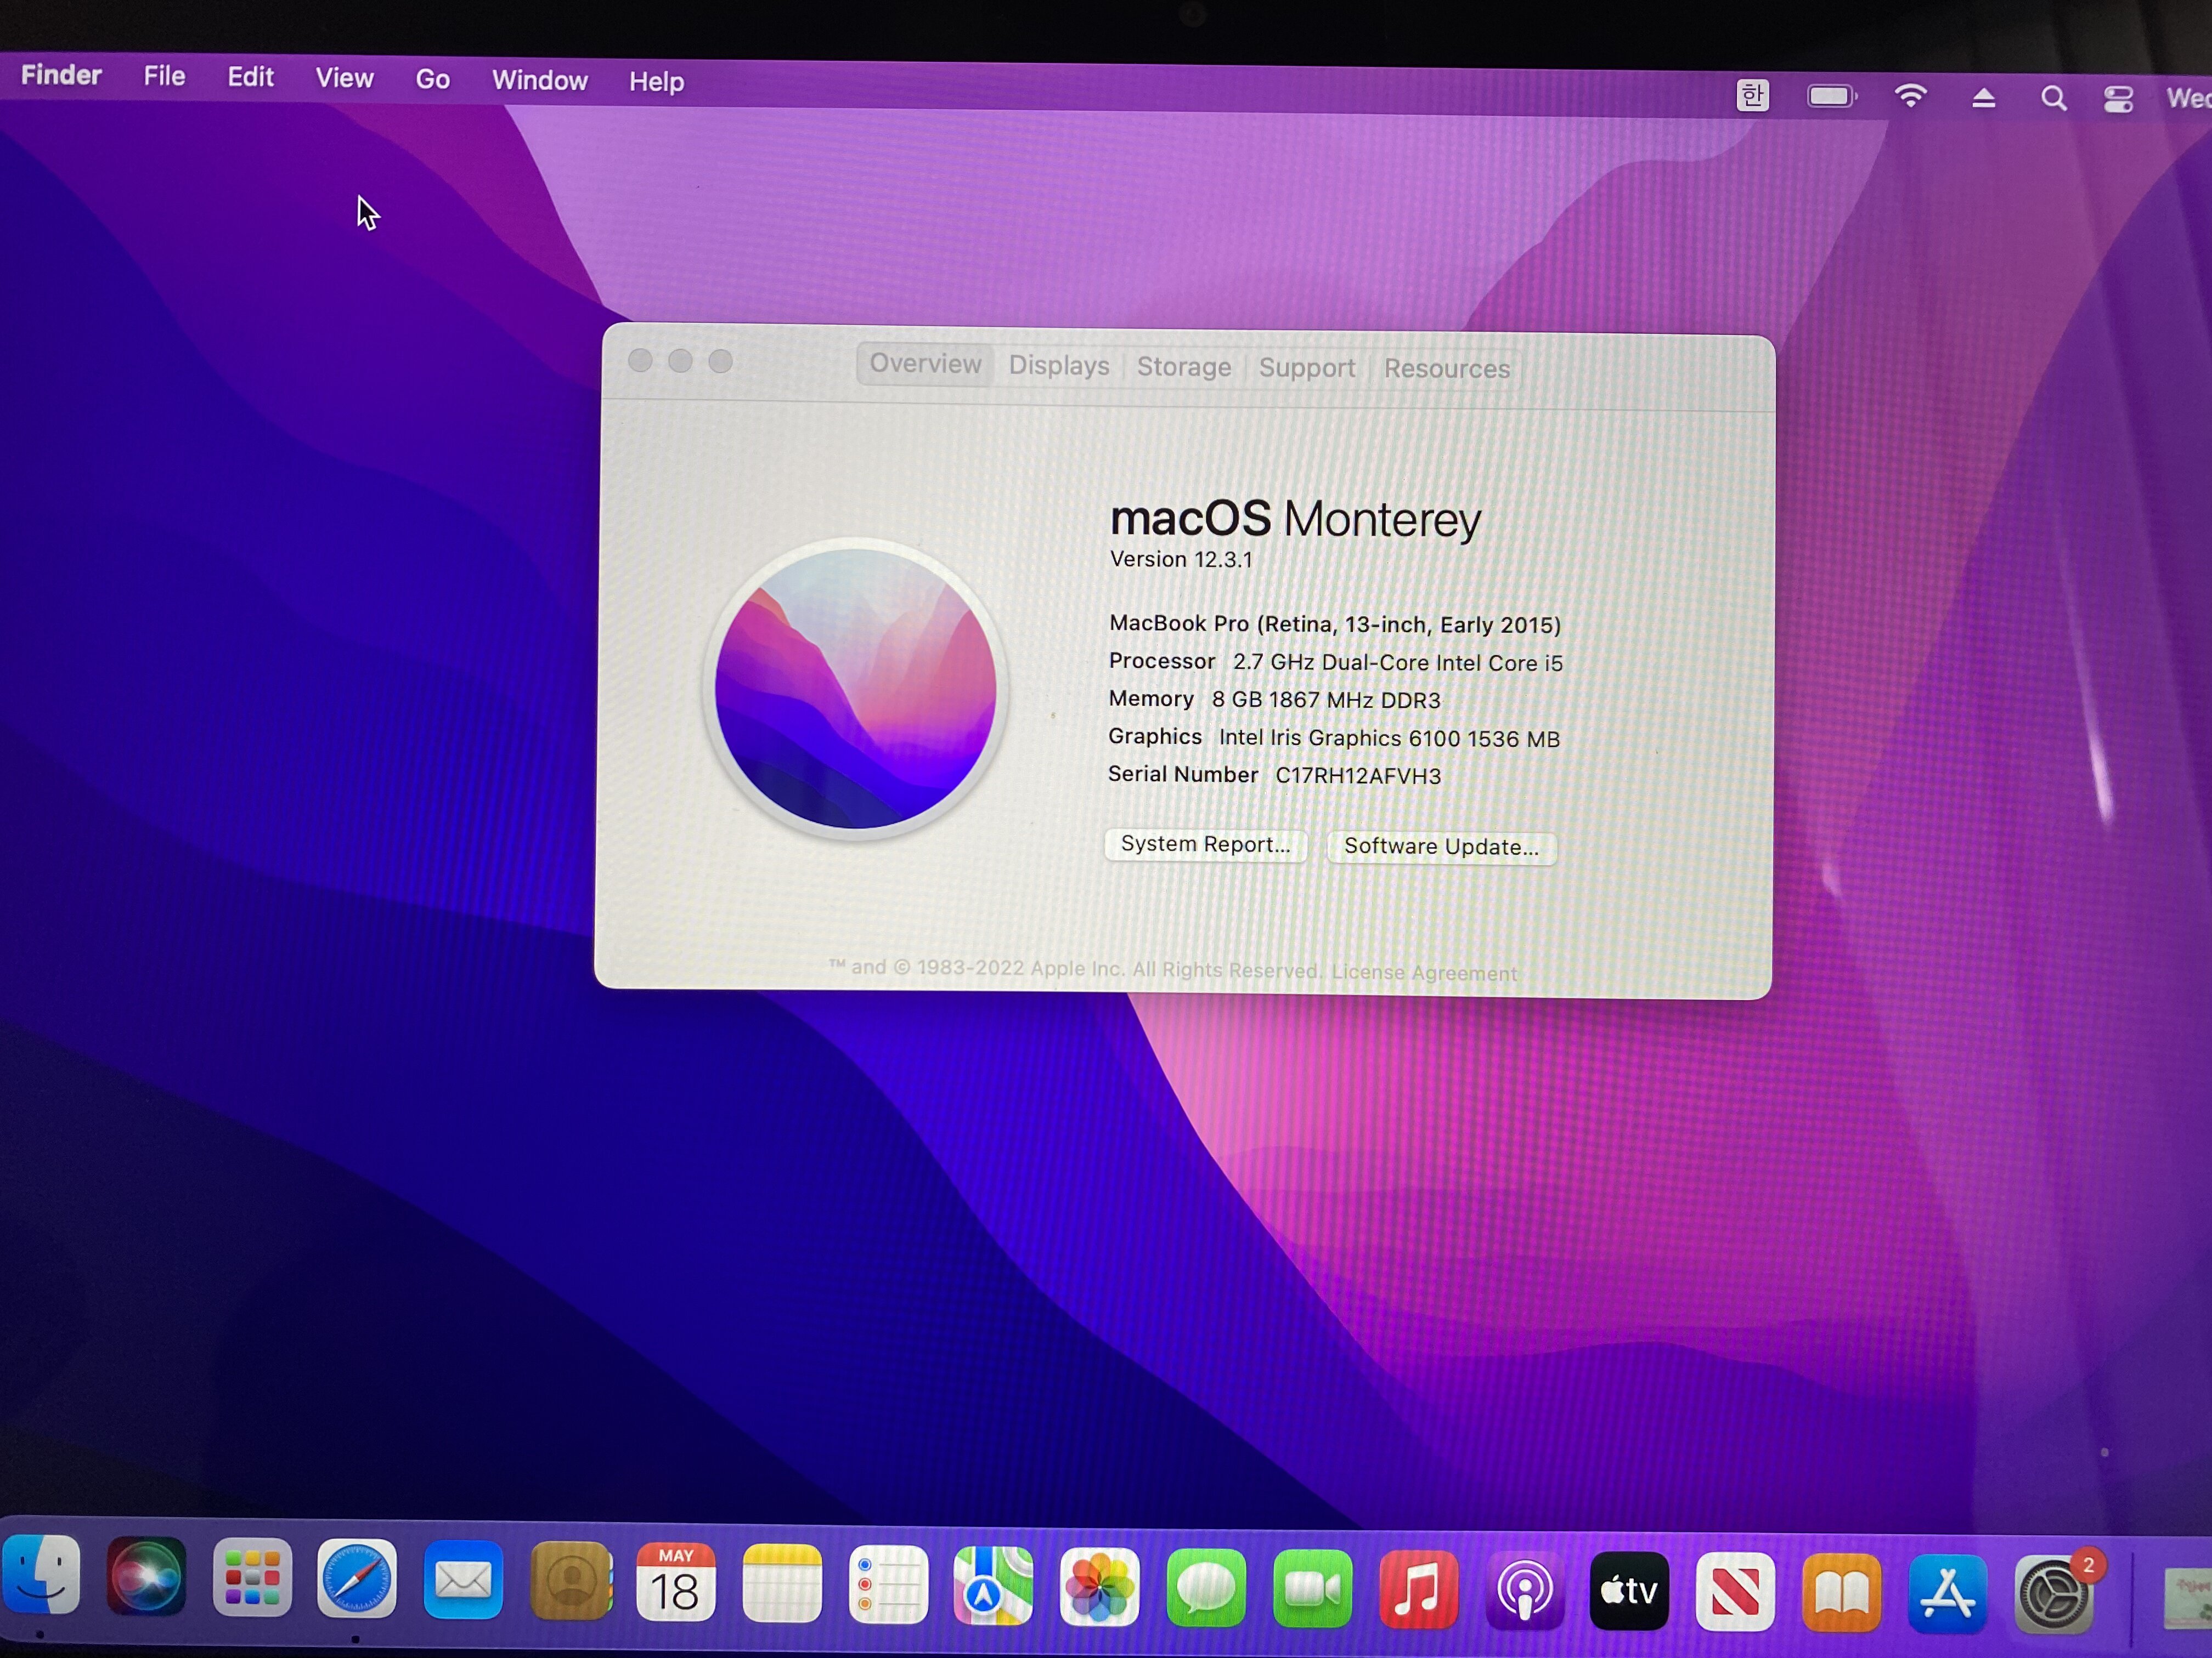Image resolution: width=2212 pixels, height=1658 pixels.
Task: Click the Korean input source icon
Action: tap(1752, 95)
